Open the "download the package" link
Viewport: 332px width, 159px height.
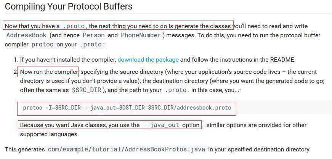pos(148,60)
